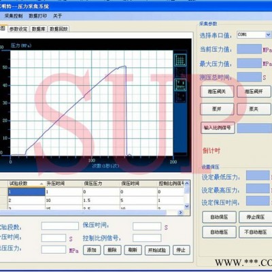This screenshot has width=272, height=272.
Task: Switch to the 数据库 tab
Action: 38,29
